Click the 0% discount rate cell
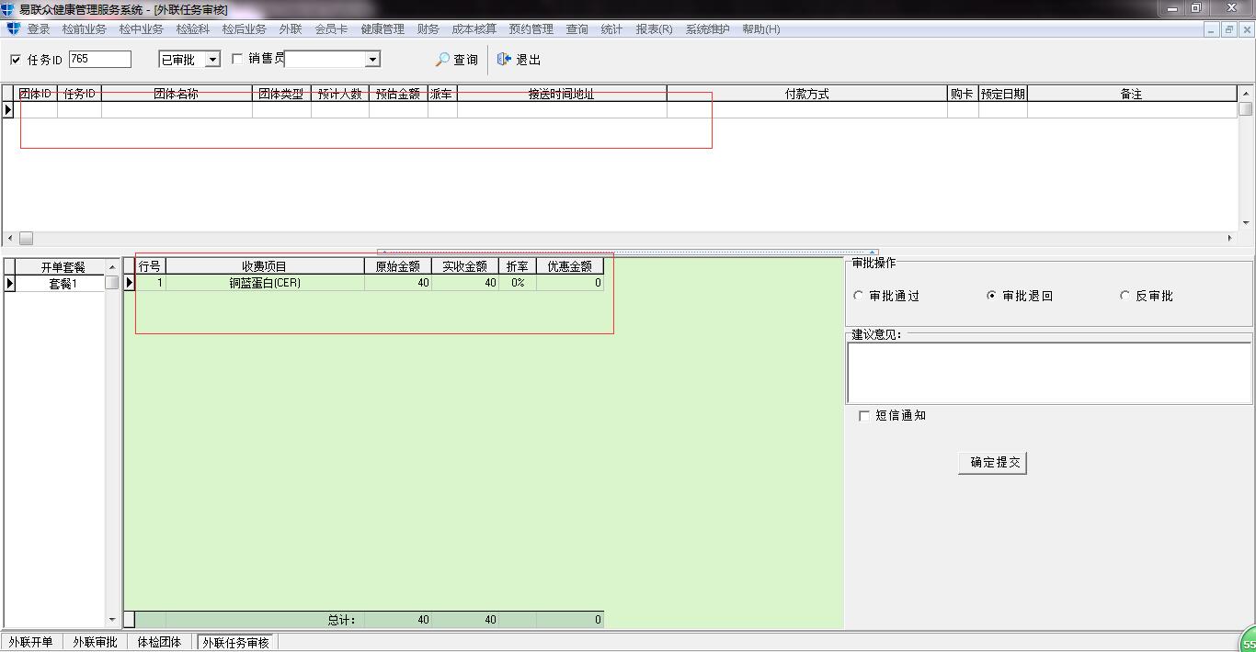The height and width of the screenshot is (652, 1256). 518,283
